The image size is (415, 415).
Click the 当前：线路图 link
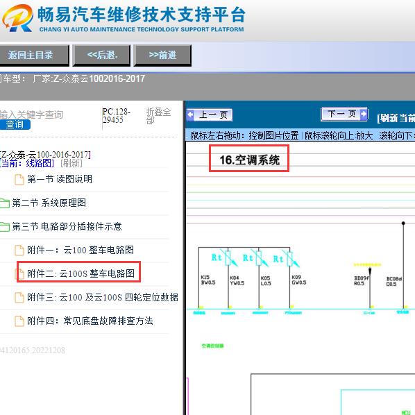coord(26,163)
